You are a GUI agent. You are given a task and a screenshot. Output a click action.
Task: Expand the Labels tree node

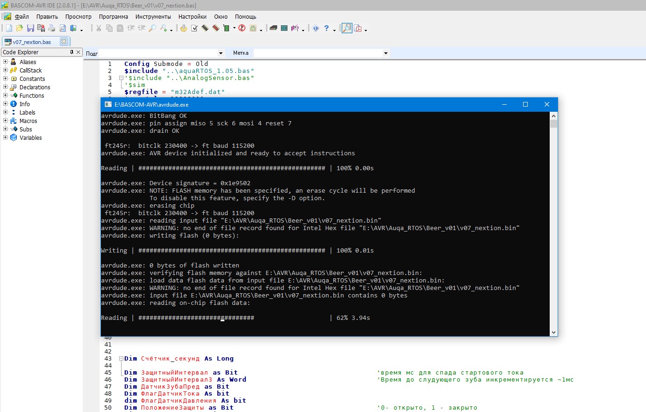pyautogui.click(x=5, y=112)
